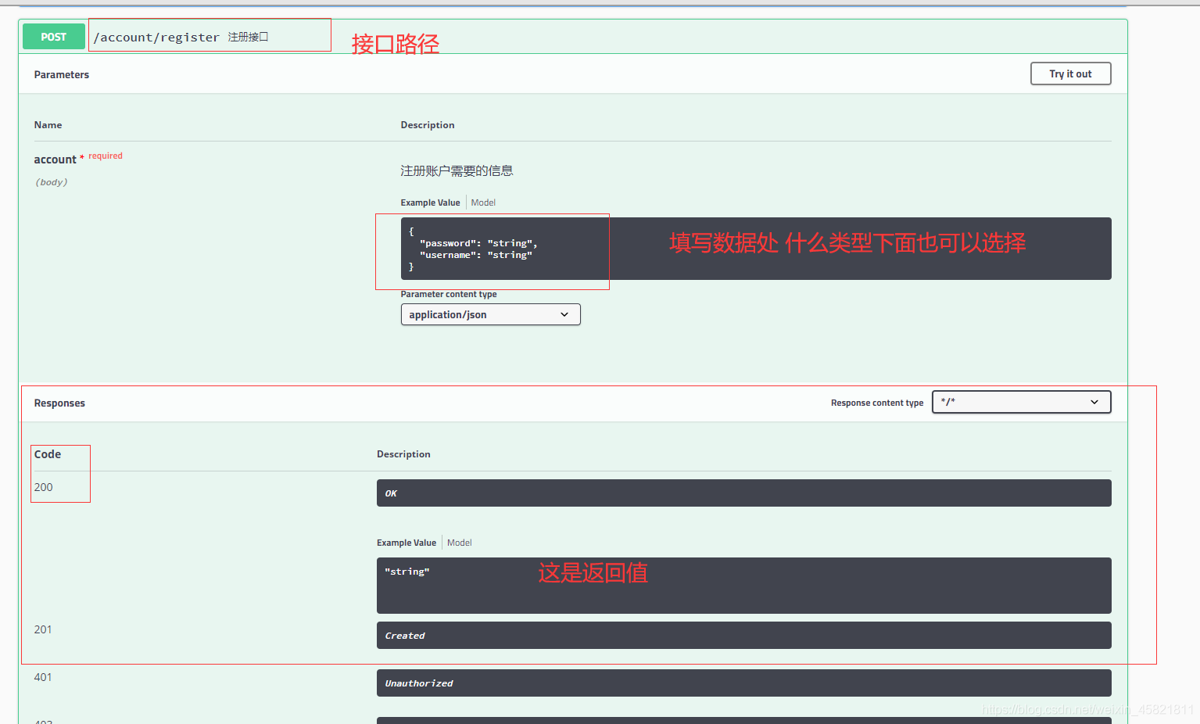Click the Created response description
The width and height of the screenshot is (1200, 724).
click(744, 636)
